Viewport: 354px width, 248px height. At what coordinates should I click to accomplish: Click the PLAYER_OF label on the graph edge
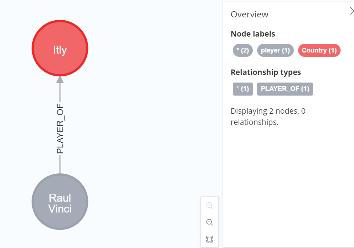(60, 129)
